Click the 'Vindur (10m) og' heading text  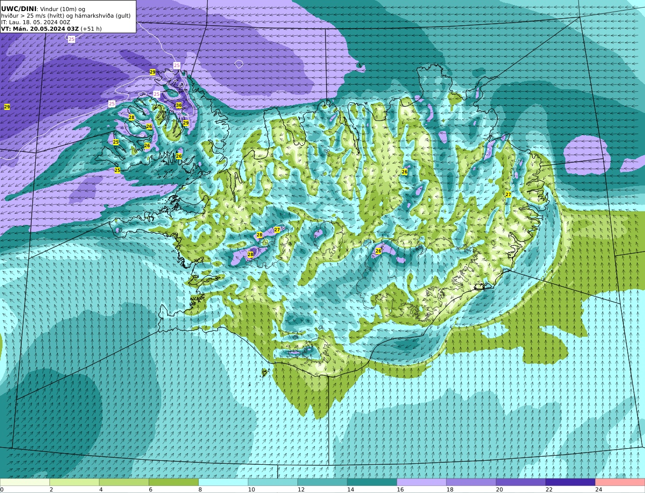pos(63,9)
